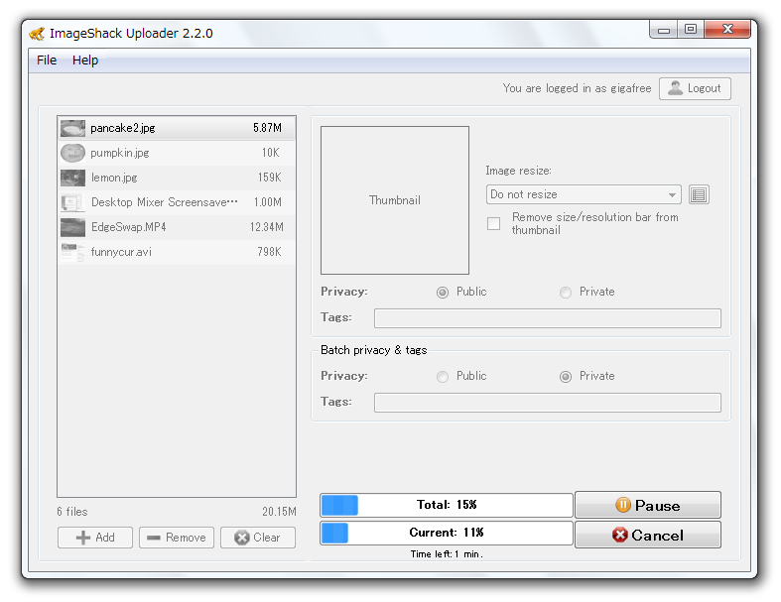781x602 pixels.
Task: Focus the batch Tags input field
Action: tap(548, 403)
